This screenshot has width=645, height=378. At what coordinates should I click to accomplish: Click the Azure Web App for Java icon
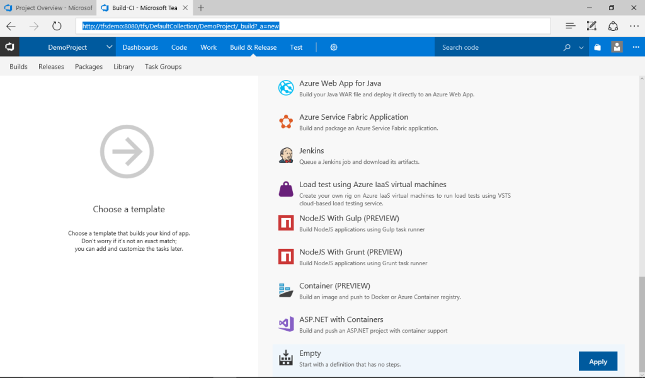[286, 88]
